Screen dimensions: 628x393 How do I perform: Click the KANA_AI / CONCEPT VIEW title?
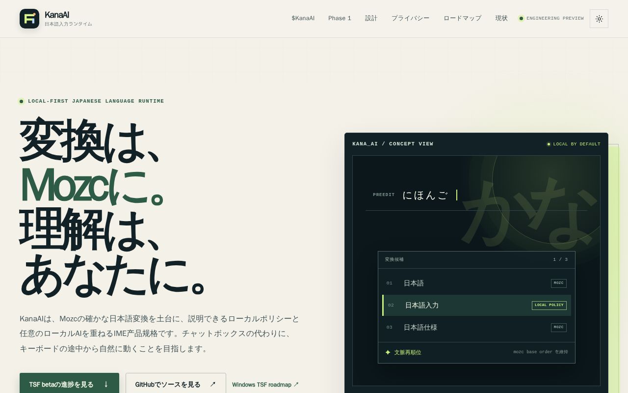pos(393,144)
